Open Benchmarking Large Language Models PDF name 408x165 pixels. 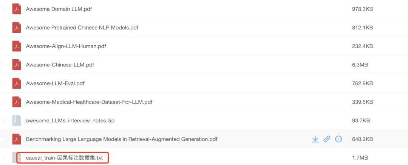pos(122,139)
